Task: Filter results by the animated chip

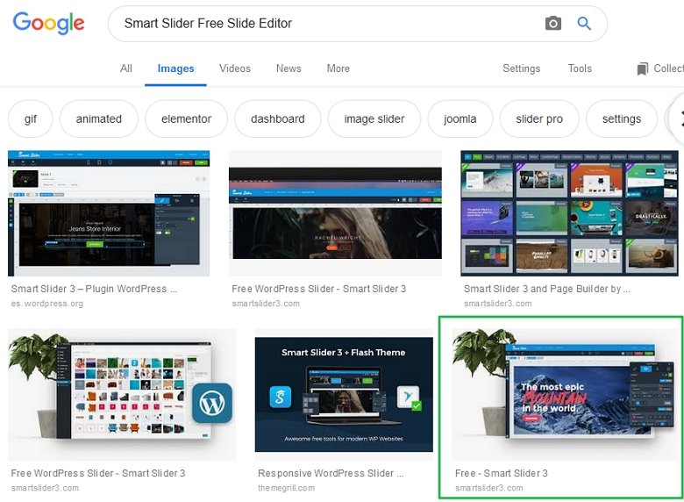Action: coord(98,118)
